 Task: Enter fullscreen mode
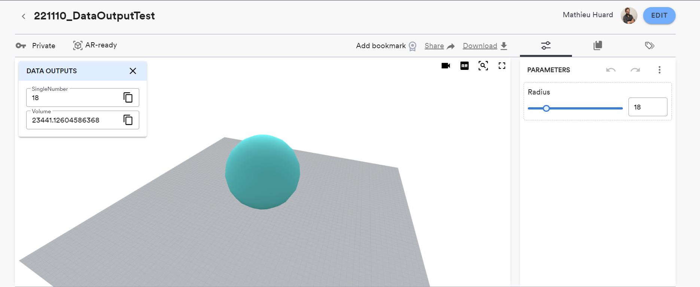(x=502, y=66)
